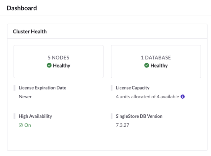Click the green checkmark beside 5 Nodes Healthy
Image resolution: width=211 pixels, height=156 pixels.
point(49,66)
